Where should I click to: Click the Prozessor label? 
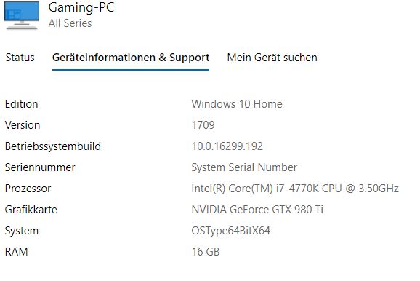(28, 189)
